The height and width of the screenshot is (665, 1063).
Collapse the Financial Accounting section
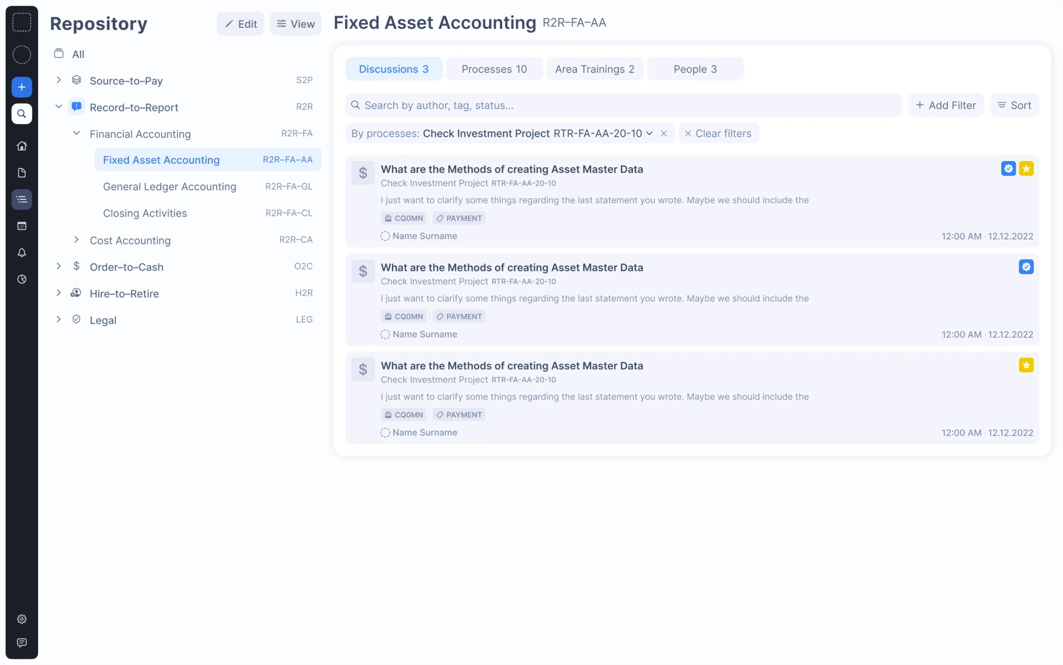pyautogui.click(x=77, y=133)
